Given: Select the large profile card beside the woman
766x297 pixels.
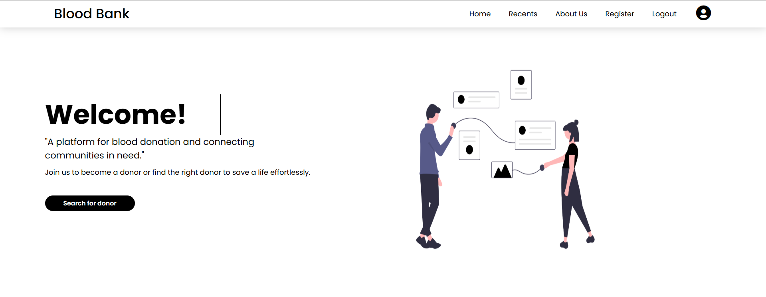Looking at the screenshot, I should 535,135.
